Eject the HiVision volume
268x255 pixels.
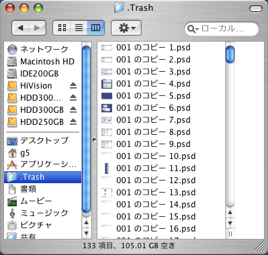[x=73, y=85]
